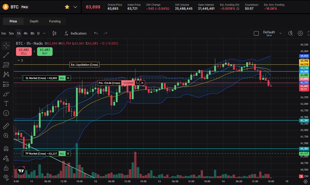Image resolution: width=310 pixels, height=185 pixels.
Task: Toggle the layout square checkbox
Action: tap(256, 33)
